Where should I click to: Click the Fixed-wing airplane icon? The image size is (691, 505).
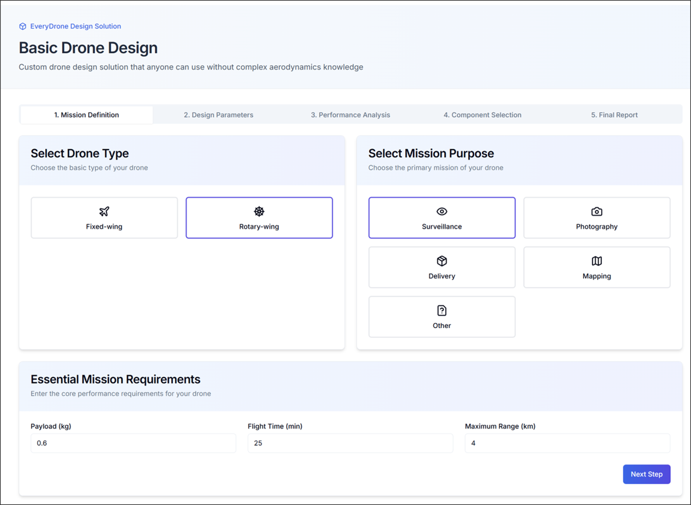104,212
